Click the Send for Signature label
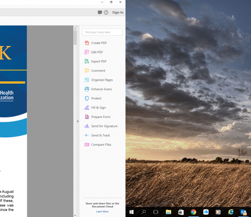 104,126
